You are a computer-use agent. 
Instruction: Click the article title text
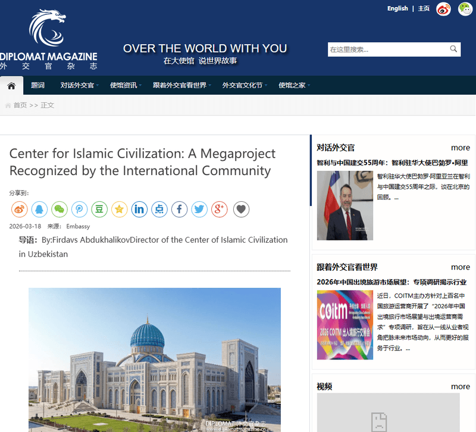click(142, 162)
